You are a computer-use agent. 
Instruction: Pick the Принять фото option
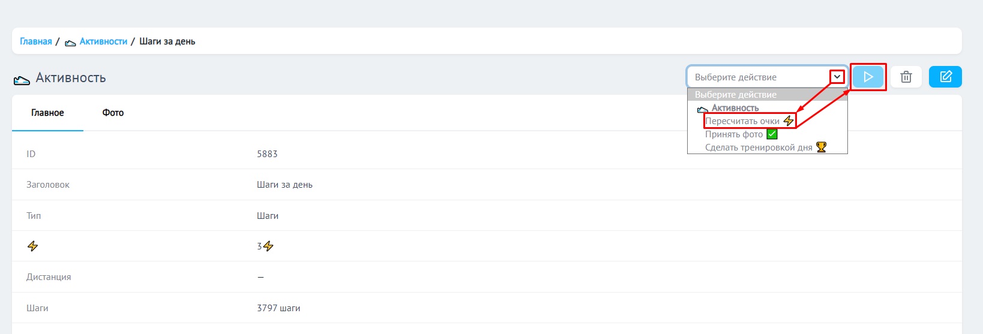click(734, 134)
